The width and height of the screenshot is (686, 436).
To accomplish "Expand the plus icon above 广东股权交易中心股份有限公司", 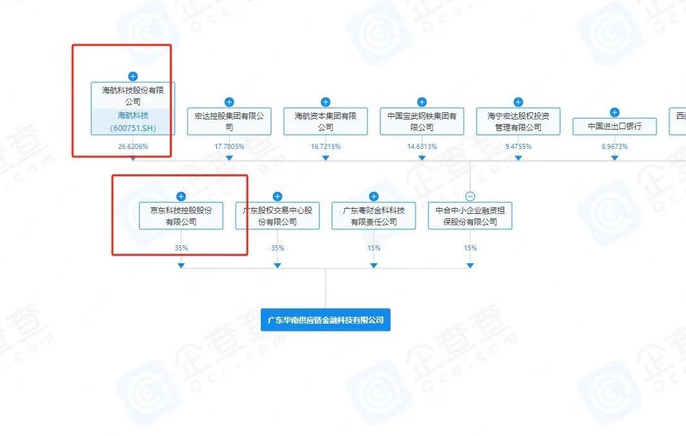I will click(x=277, y=196).
